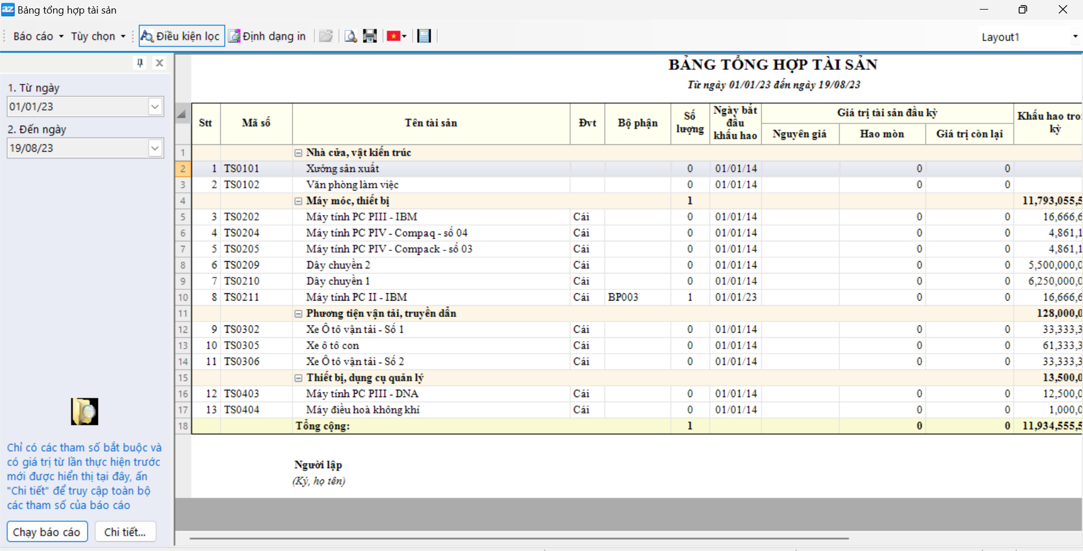Expand the Layout1 layout selector
Screen dimensions: 1083x551
[x=1075, y=37]
